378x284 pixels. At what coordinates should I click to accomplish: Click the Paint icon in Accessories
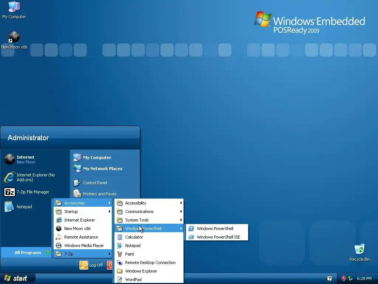pyautogui.click(x=120, y=254)
